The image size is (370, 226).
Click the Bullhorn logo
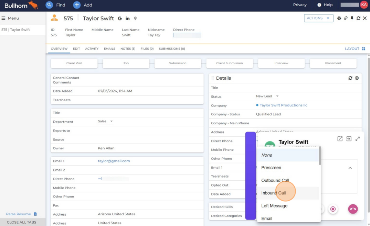click(21, 5)
